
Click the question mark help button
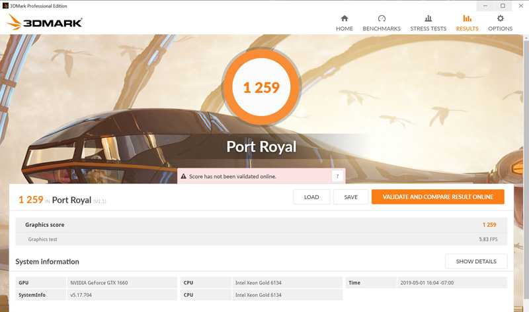click(337, 177)
